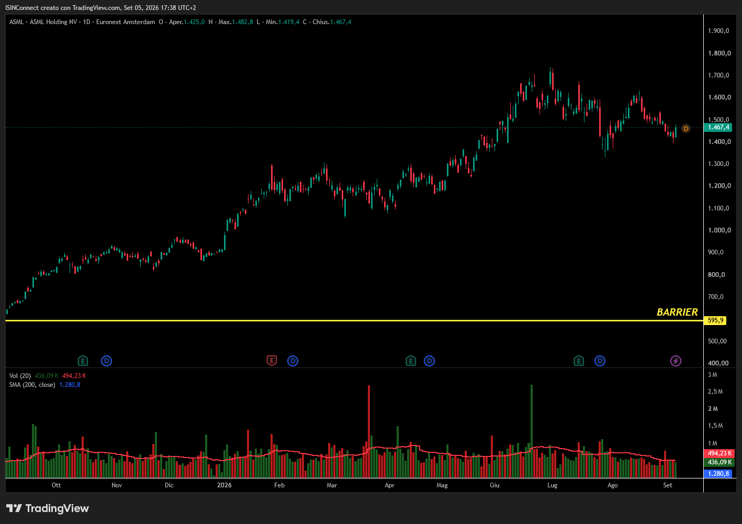Click the Giu month label on the time axis

coord(494,485)
